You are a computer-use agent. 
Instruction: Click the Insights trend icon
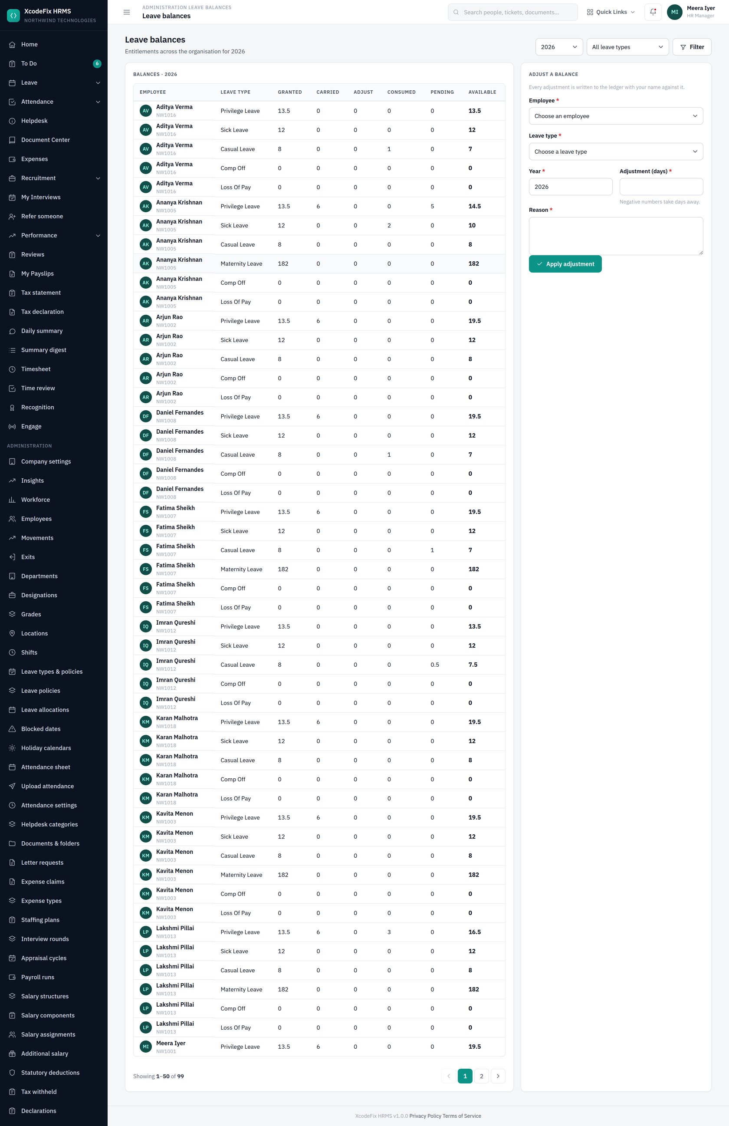coord(12,481)
